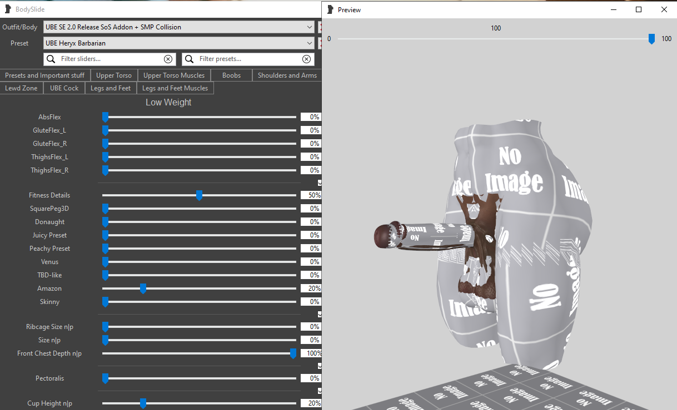This screenshot has width=677, height=410.
Task: Click the AbsFlex percentage value field
Action: 311,117
